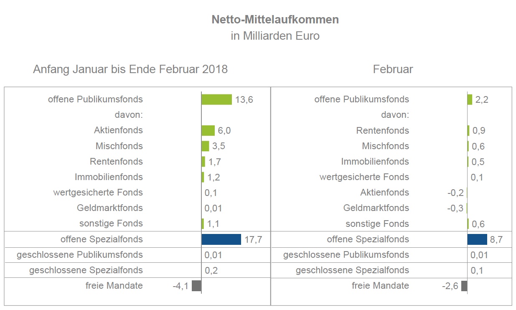Click the 1,1 sonstige Fonds value
The height and width of the screenshot is (310, 516).
213,224
